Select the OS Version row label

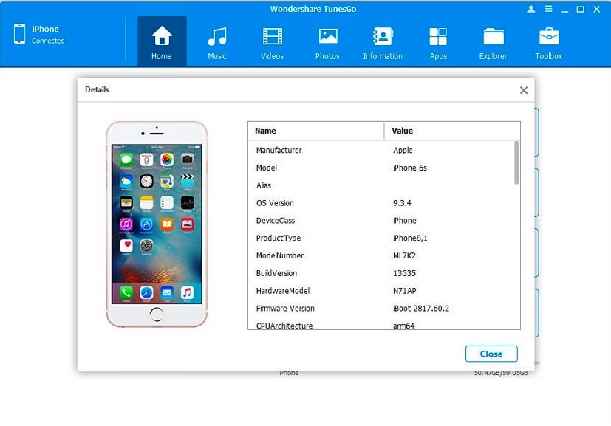click(x=275, y=203)
